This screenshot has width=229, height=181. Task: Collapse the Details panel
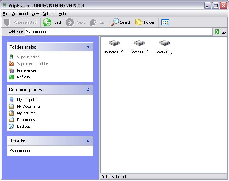(x=88, y=141)
